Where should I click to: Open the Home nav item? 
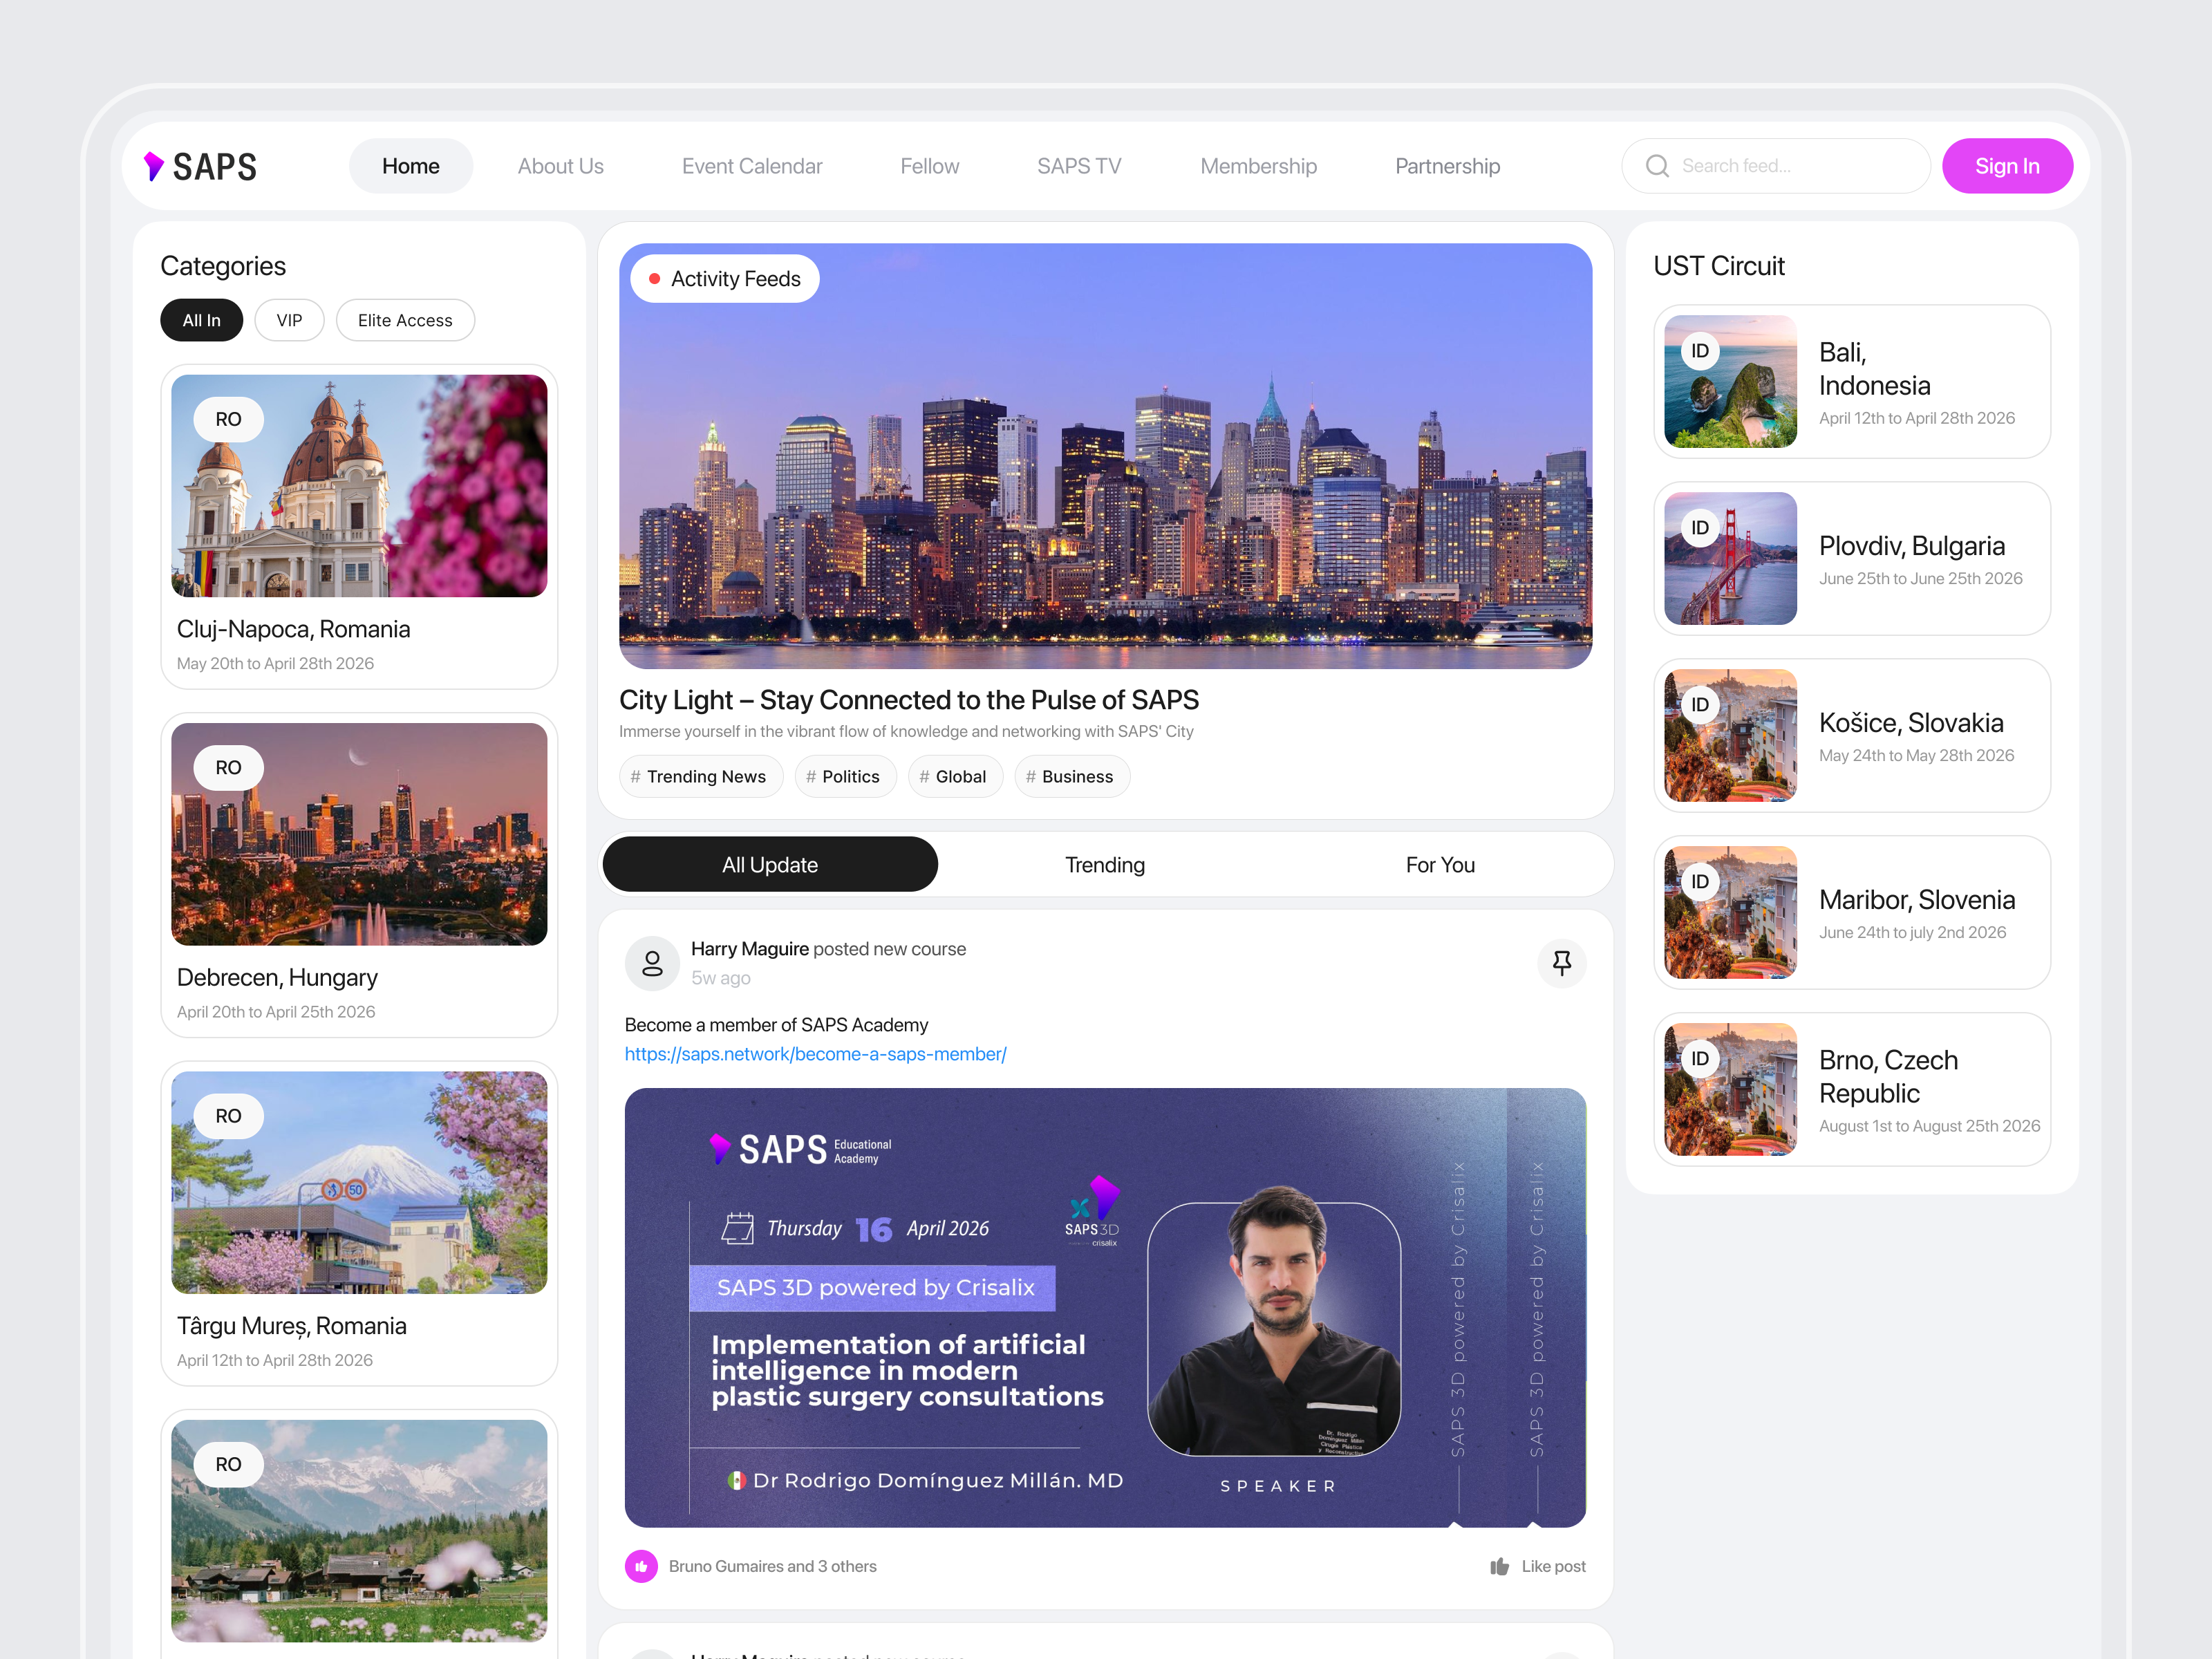coord(410,166)
